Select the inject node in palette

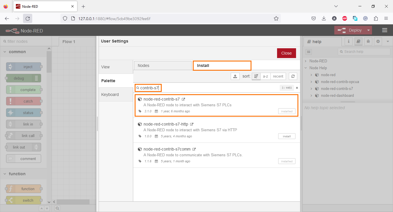[24, 67]
